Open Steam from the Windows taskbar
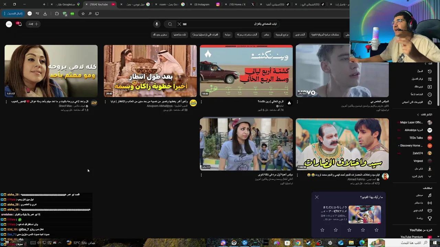Screen dimensions: 440x247 tap(309, 243)
